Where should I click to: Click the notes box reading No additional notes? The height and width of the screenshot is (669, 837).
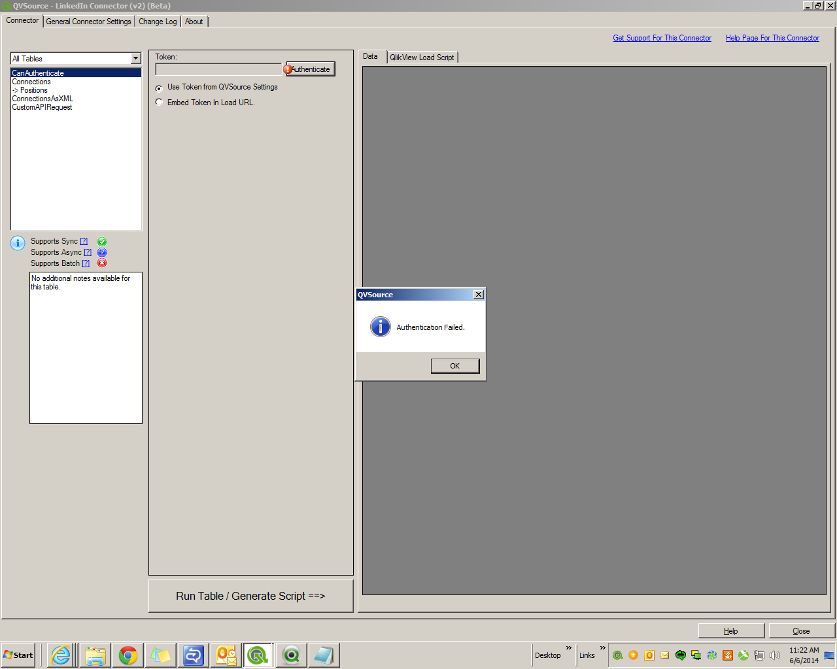86,348
